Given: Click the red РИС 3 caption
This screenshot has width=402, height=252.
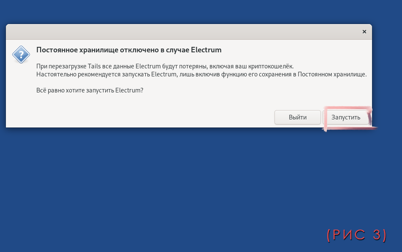Looking at the screenshot, I should 357,235.
